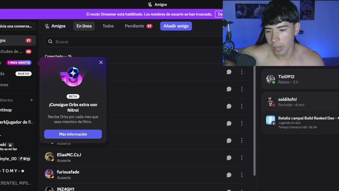Viewport: 339px width, 191px height.
Task: Open the Pendiente tab
Action: (x=139, y=26)
